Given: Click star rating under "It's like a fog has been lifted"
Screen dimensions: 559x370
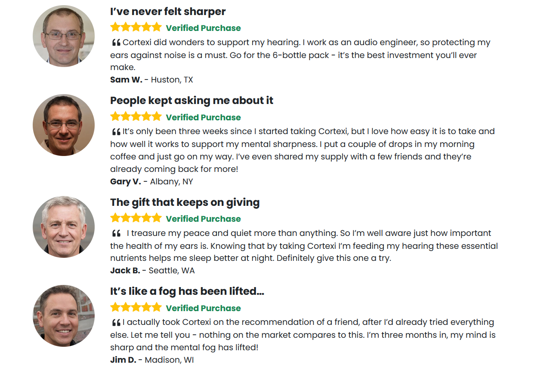Looking at the screenshot, I should point(136,308).
